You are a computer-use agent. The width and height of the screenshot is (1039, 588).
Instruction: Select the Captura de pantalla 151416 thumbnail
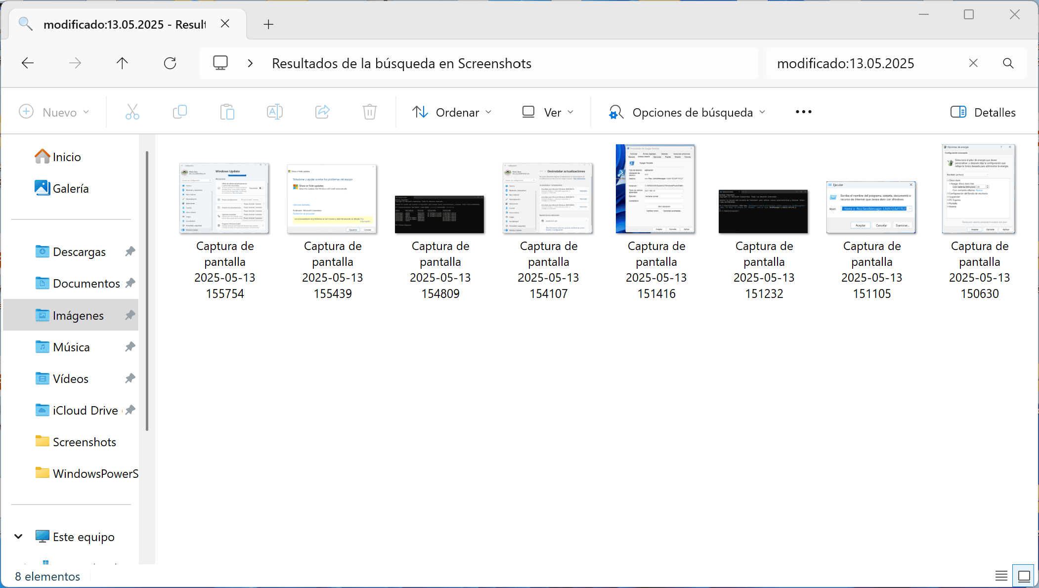click(655, 189)
